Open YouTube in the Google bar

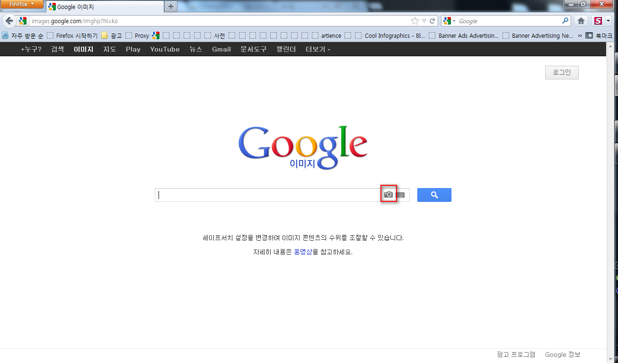coord(165,49)
